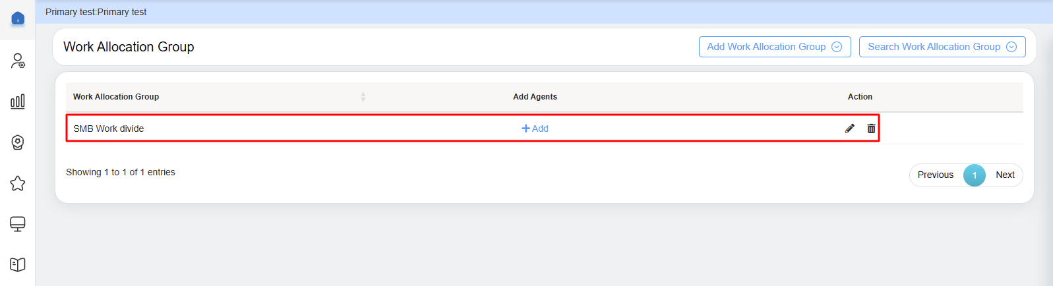Viewport: 1053px width, 286px height.
Task: Click the monitor icon in sidebar
Action: click(x=18, y=224)
